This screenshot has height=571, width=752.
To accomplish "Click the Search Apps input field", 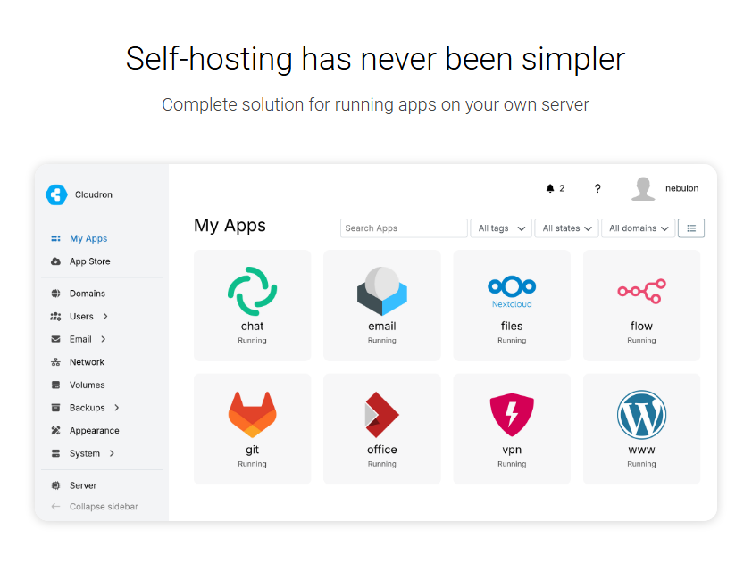I will pyautogui.click(x=404, y=228).
